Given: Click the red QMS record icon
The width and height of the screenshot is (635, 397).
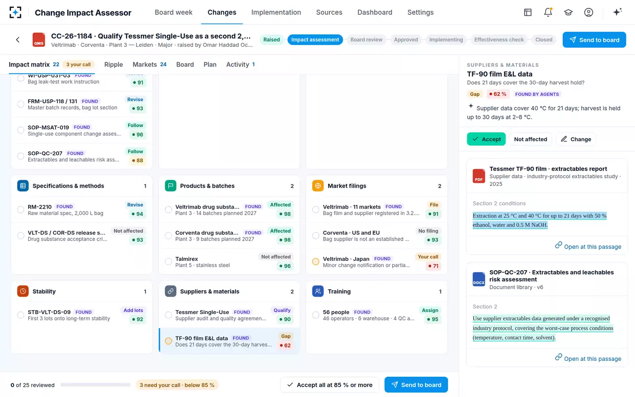Looking at the screenshot, I should pyautogui.click(x=39, y=40).
